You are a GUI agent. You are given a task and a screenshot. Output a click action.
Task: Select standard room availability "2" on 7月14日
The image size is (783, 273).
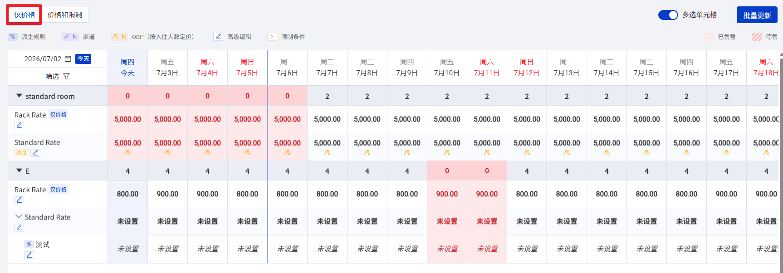pyautogui.click(x=607, y=96)
